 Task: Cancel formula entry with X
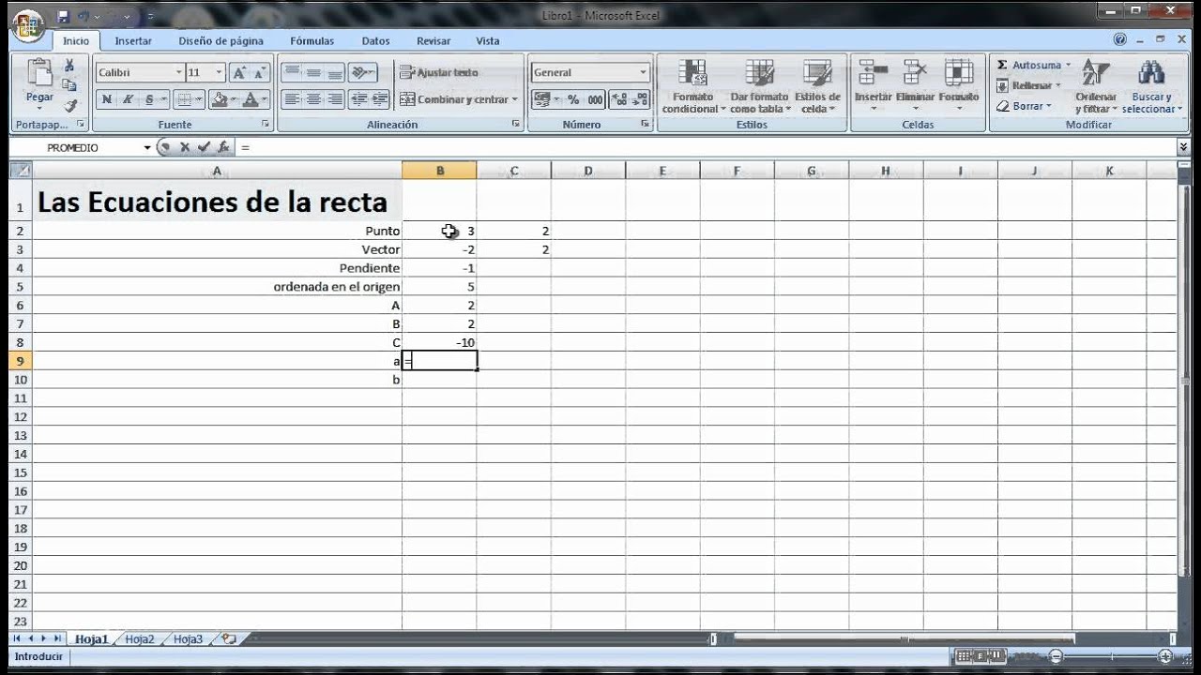coord(185,147)
